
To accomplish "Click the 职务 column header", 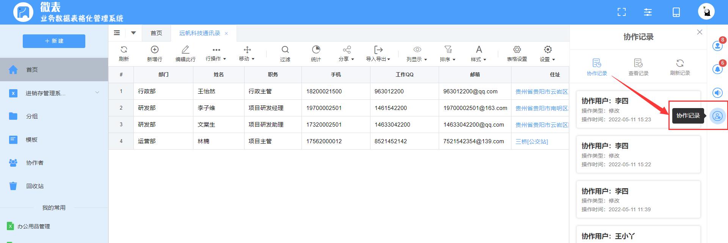I will pyautogui.click(x=273, y=75).
